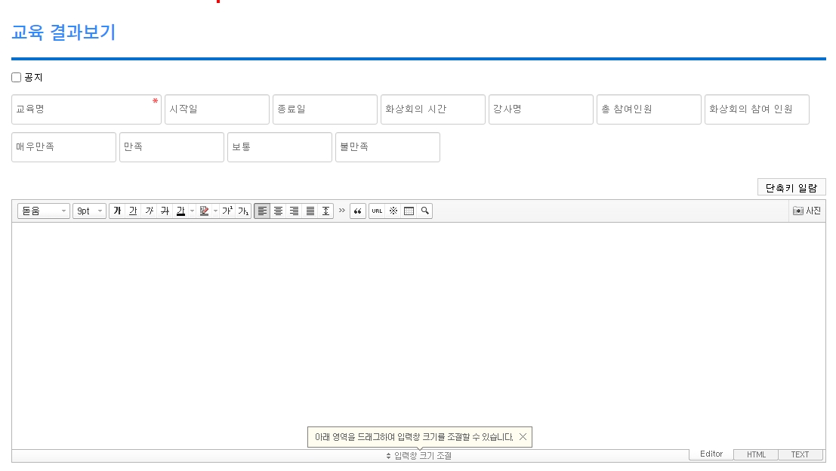Click the 단축키 일람 shortcut list button
Image resolution: width=836 pixels, height=471 pixels.
pyautogui.click(x=791, y=187)
